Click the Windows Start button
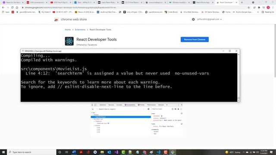276x155 pixels. click(x=3, y=152)
